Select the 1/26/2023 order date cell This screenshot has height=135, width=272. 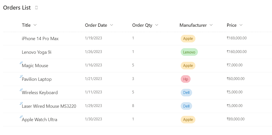[x=94, y=51]
